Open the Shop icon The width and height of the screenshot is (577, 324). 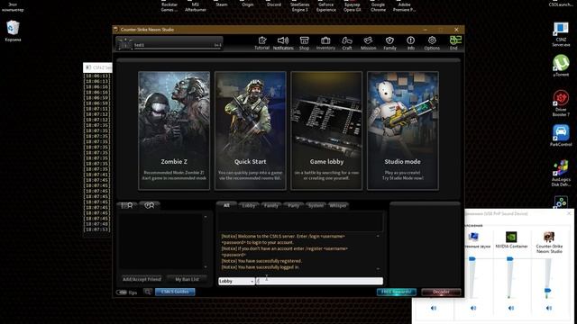click(x=305, y=43)
